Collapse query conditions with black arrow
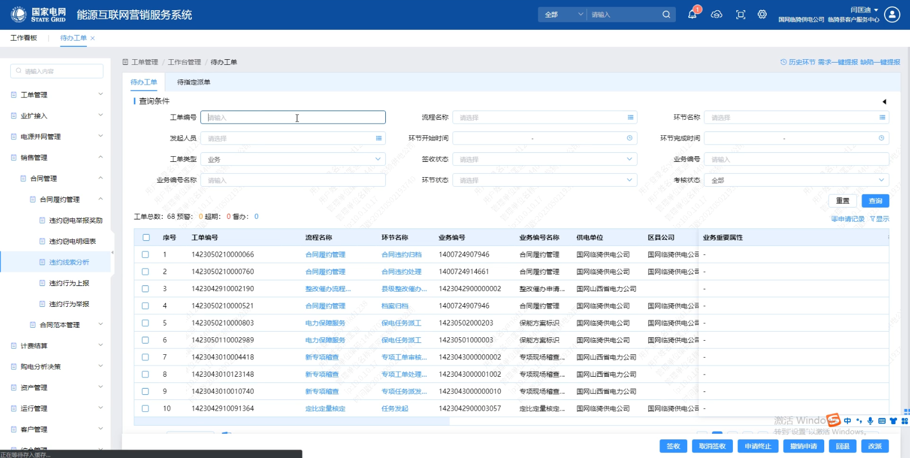Screen dimensions: 910x458 pos(884,102)
